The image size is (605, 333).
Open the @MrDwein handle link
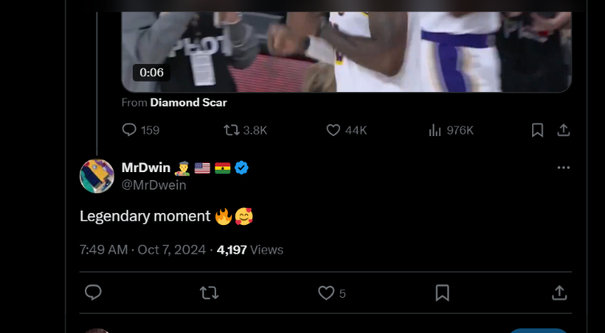tap(154, 185)
